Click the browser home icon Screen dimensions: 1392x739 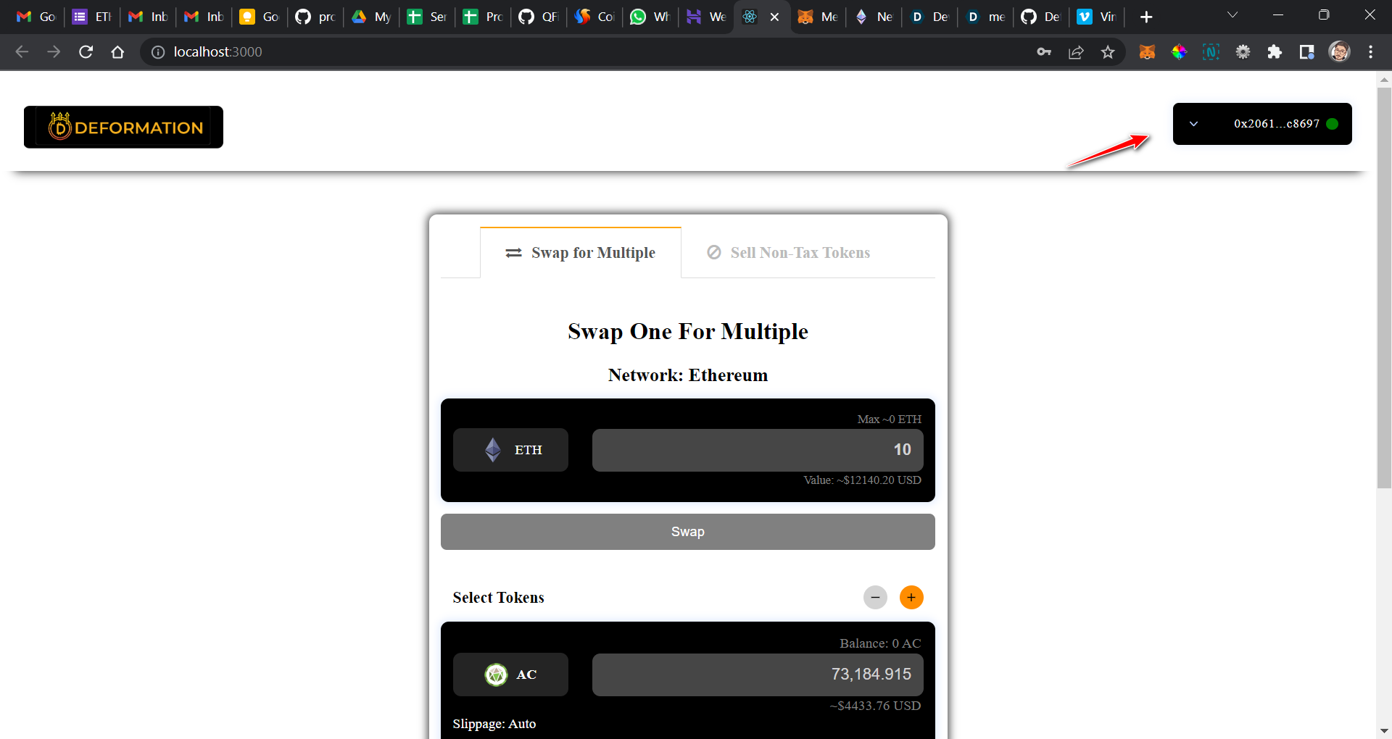click(117, 51)
